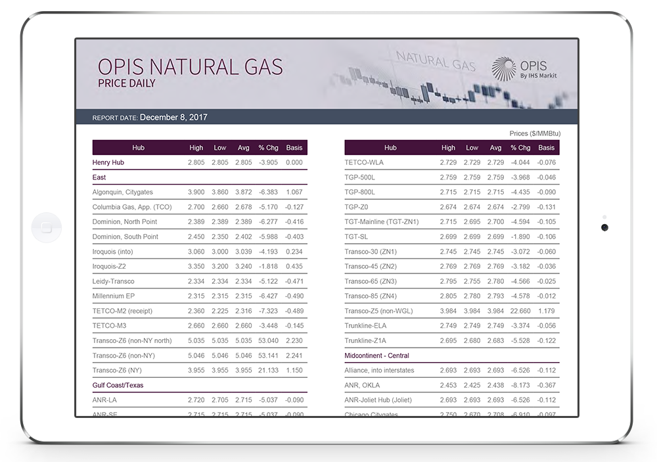This screenshot has height=462, width=657.
Task: Select the TETCO-M3 hub name
Action: (109, 326)
